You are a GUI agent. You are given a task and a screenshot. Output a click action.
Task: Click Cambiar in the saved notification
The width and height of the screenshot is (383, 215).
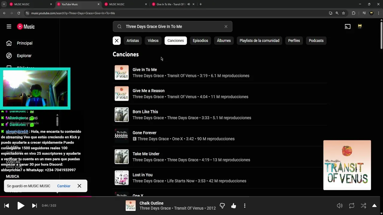[64, 186]
